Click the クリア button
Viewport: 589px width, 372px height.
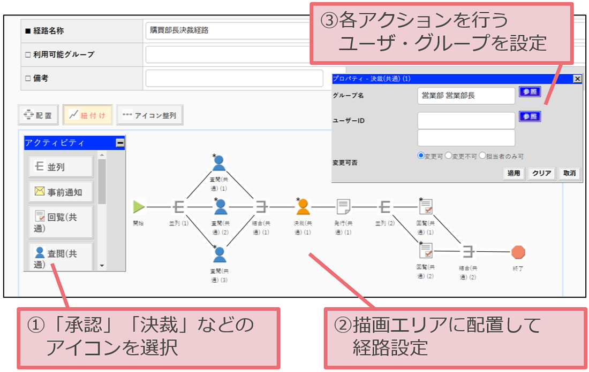click(x=541, y=173)
